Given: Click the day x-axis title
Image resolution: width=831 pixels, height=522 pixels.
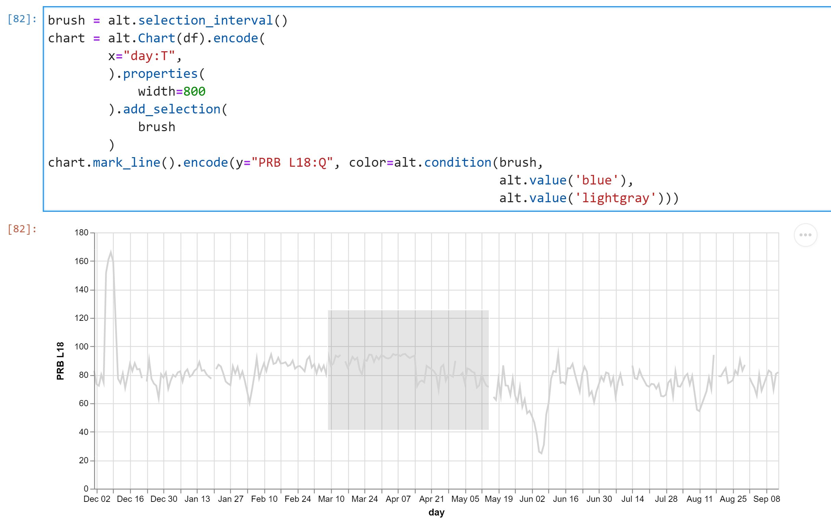Looking at the screenshot, I should tap(436, 513).
